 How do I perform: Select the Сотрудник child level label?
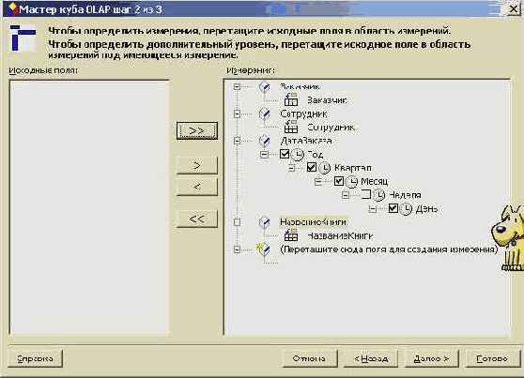pyautogui.click(x=331, y=128)
